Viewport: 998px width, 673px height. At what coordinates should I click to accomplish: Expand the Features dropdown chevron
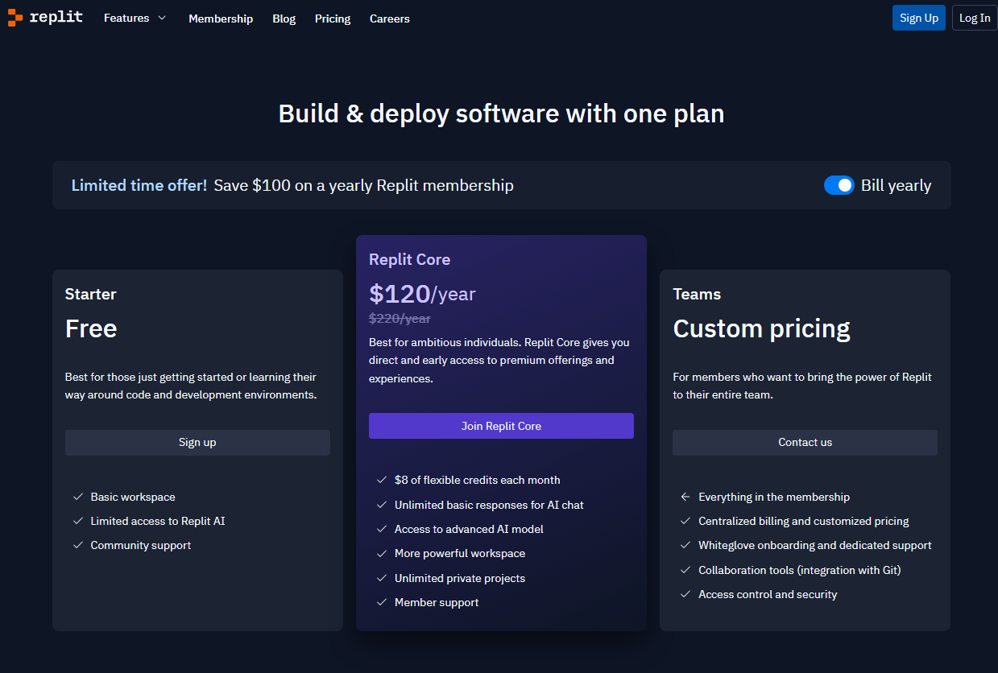coord(162,18)
